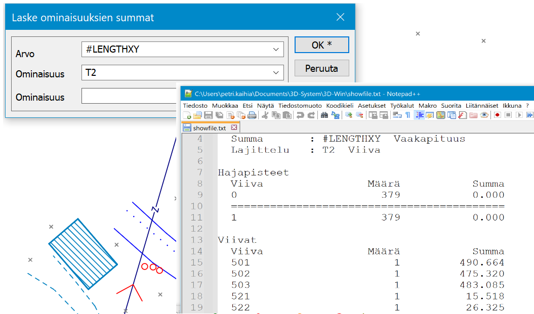Click the New file icon in Notepad++ toolbar
The width and height of the screenshot is (534, 314).
tap(187, 115)
